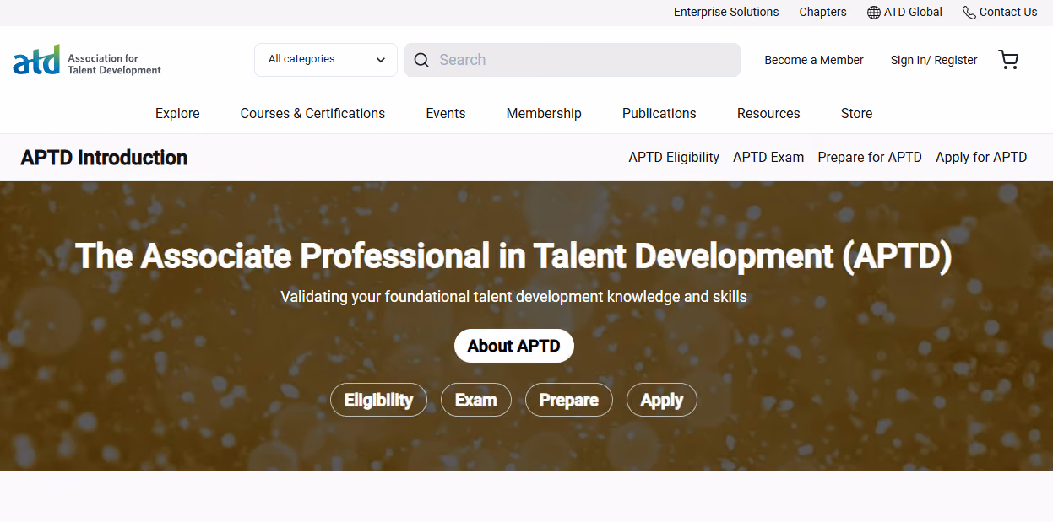Viewport: 1053px width, 522px height.
Task: Jump to APTD Eligibility section
Action: tap(674, 157)
